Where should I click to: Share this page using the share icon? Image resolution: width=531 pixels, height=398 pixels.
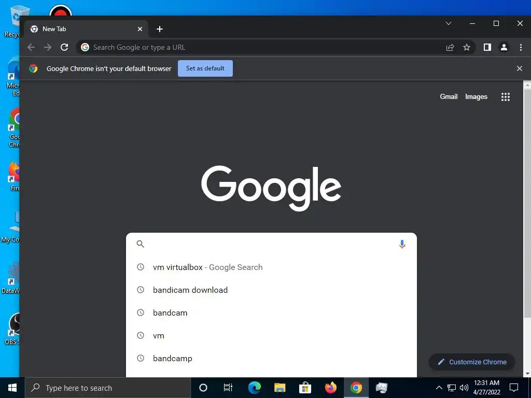(450, 47)
